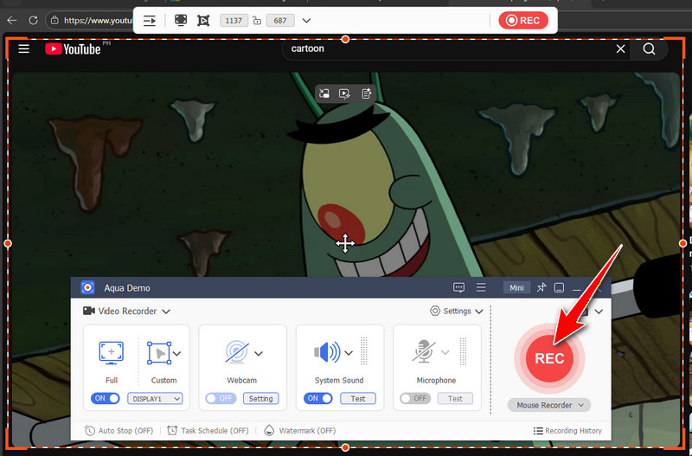Image resolution: width=692 pixels, height=456 pixels.
Task: Open the DISPLAY1 combo box
Action: click(x=155, y=399)
